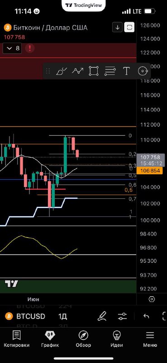Select the rectangle shape tool
Viewport: 167px width, 363px height.
(x=94, y=71)
